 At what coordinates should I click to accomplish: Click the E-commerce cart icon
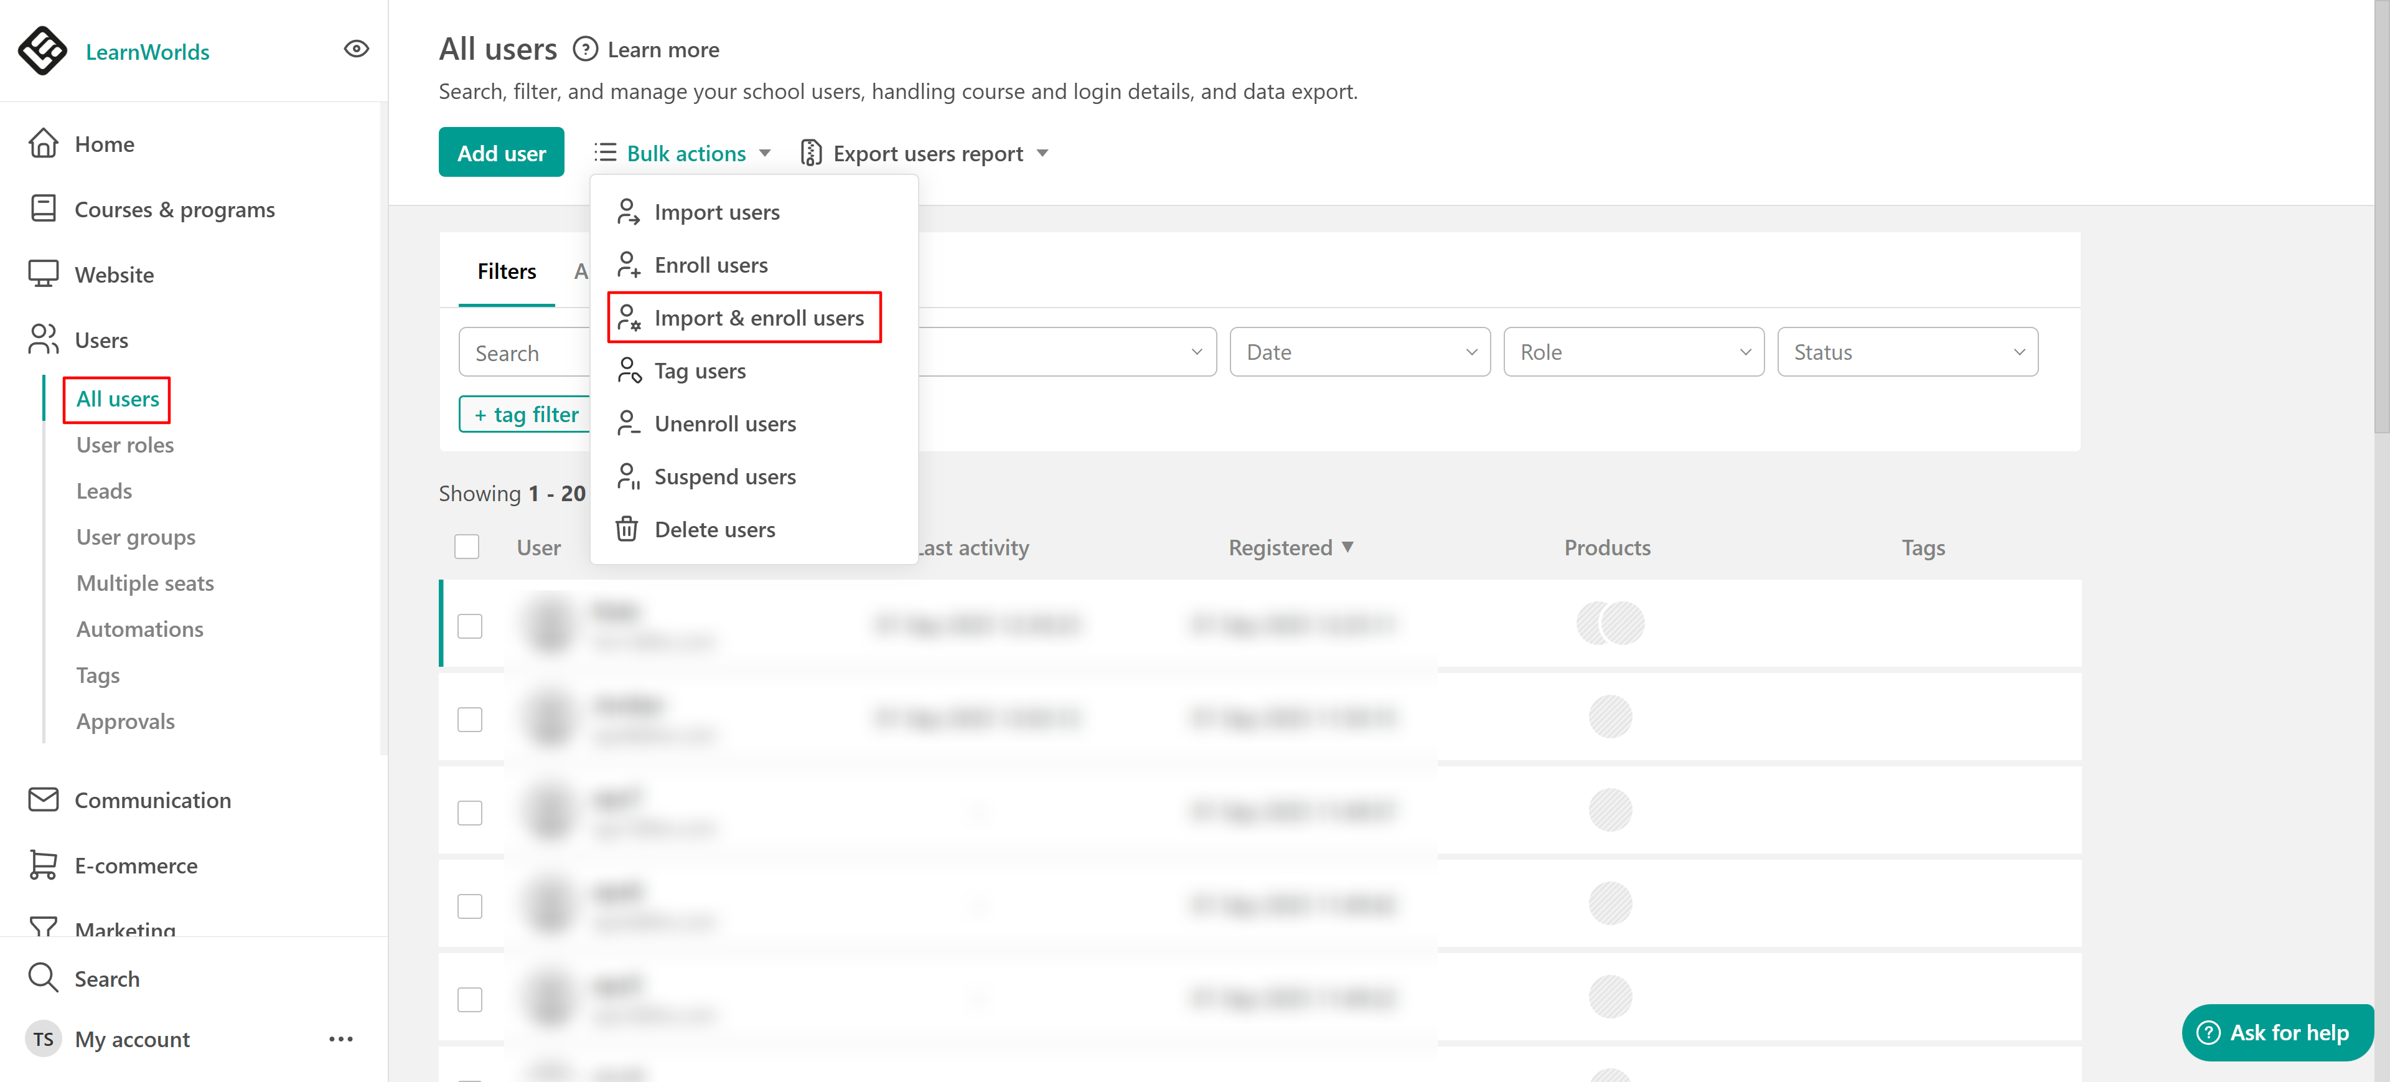(44, 864)
